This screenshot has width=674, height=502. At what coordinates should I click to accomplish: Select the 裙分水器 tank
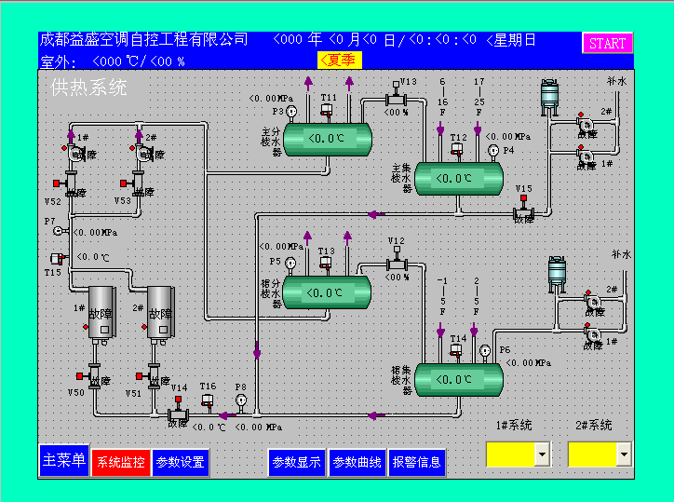327,292
